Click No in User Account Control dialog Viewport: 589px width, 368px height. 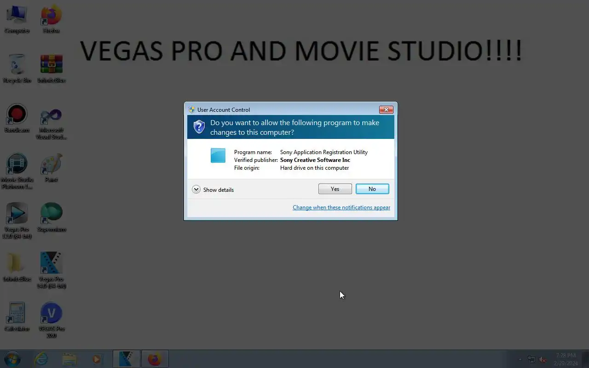pos(372,189)
